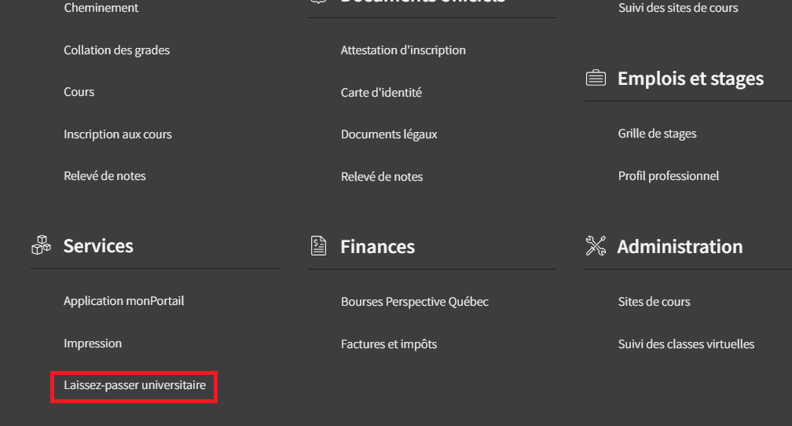Image resolution: width=792 pixels, height=426 pixels.
Task: Select the Cours link
Action: click(79, 92)
